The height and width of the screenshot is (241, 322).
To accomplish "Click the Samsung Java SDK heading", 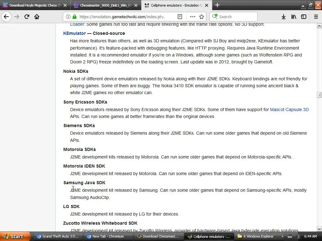I will (x=84, y=183).
